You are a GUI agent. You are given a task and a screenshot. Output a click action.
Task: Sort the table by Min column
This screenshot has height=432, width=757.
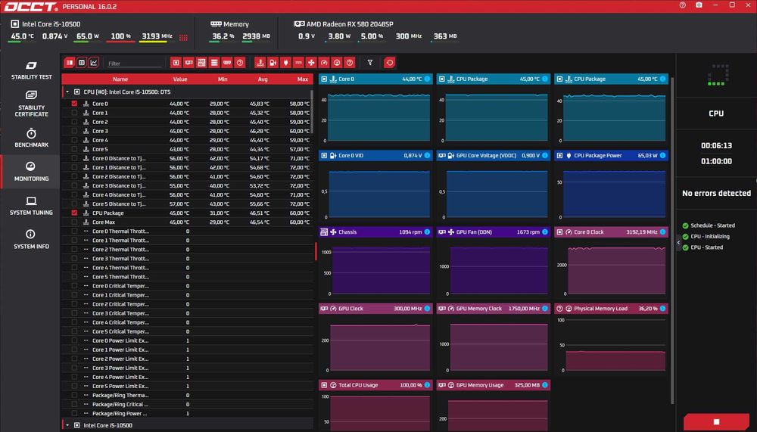click(x=223, y=79)
